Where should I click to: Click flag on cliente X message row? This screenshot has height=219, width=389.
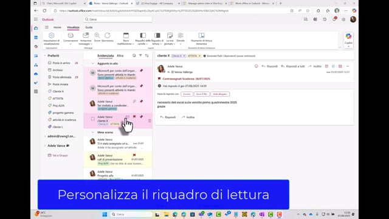click(x=134, y=116)
